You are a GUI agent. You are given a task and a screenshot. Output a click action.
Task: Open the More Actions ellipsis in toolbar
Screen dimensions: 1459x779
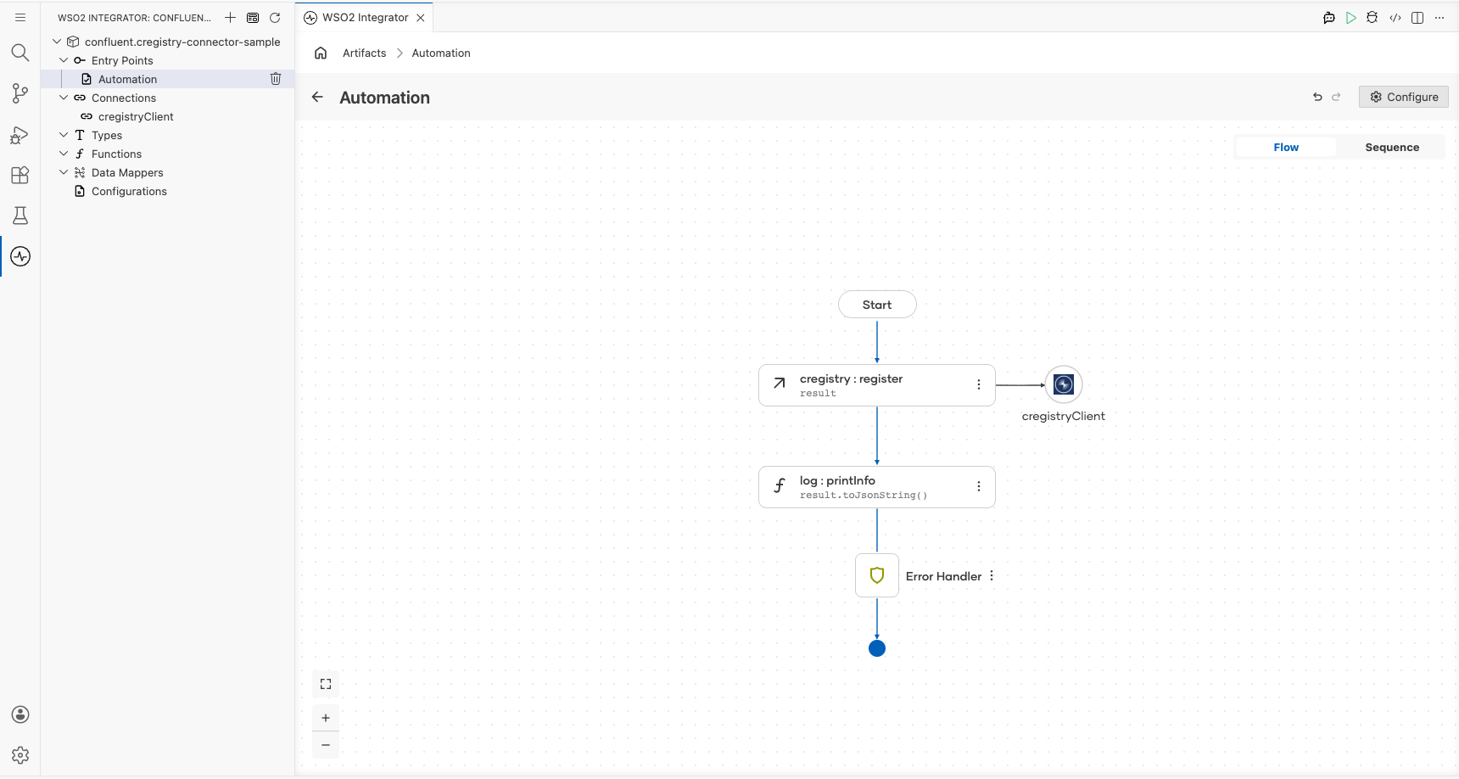click(x=1439, y=17)
